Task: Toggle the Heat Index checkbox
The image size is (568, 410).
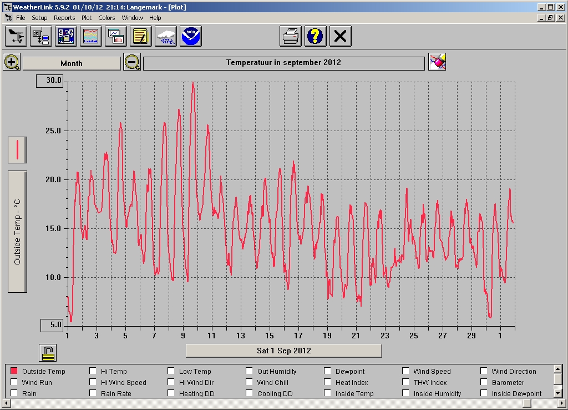Action: [x=327, y=382]
